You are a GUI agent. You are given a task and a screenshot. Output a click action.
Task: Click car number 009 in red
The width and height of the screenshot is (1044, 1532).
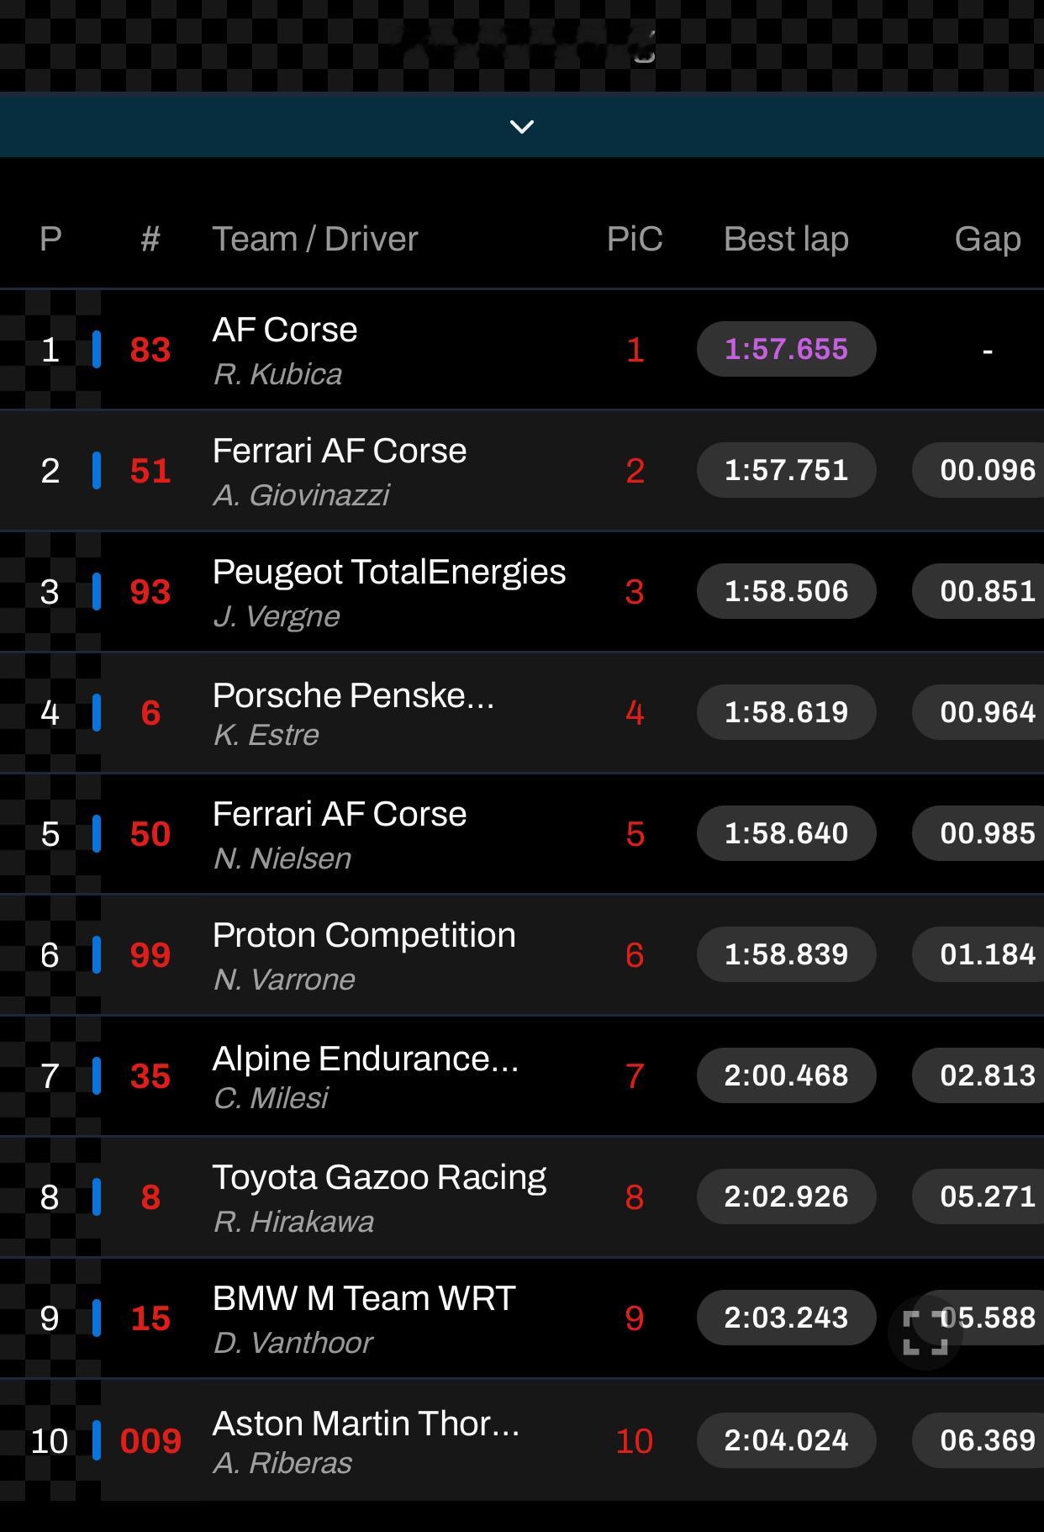pos(150,1441)
